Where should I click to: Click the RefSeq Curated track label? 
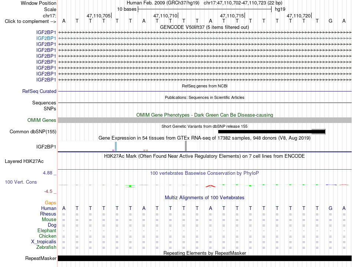(x=39, y=91)
